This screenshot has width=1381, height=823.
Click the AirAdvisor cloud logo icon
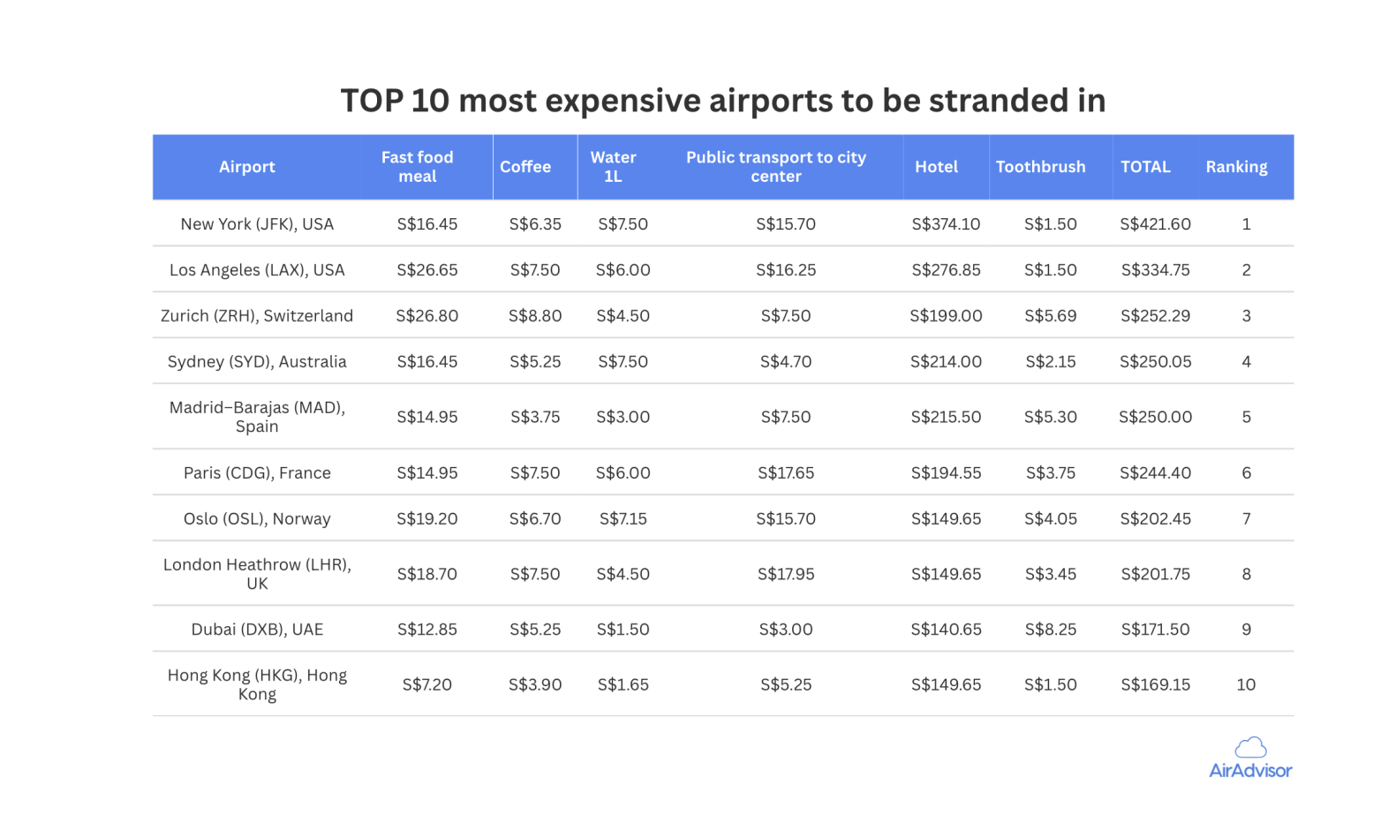click(x=1250, y=747)
